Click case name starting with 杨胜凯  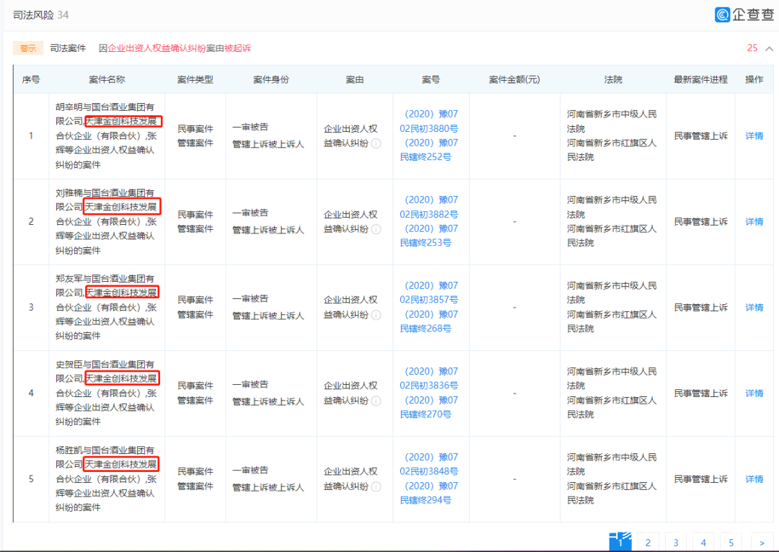point(106,479)
